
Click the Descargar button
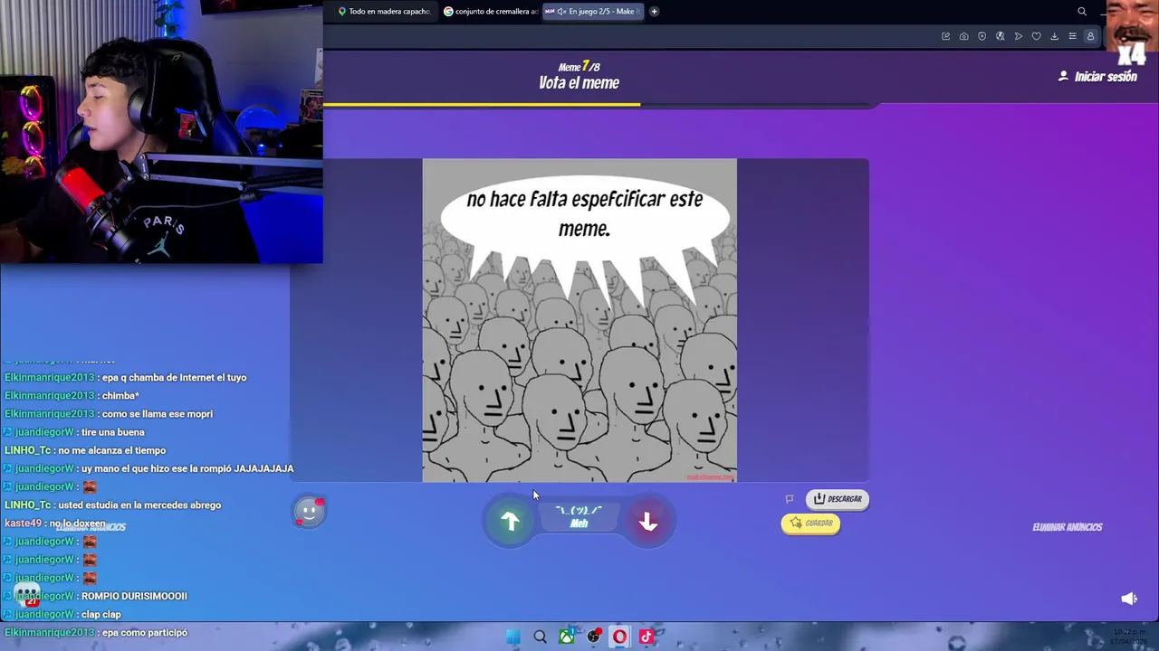(x=838, y=498)
